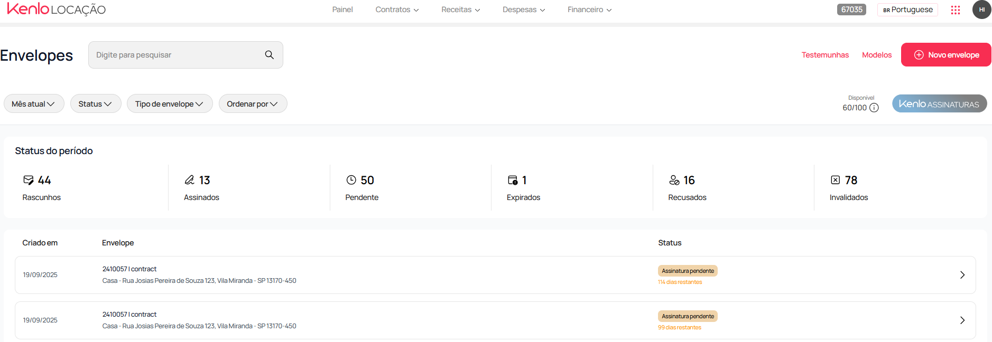The height and width of the screenshot is (342, 992).
Task: Click the Status column header
Action: pos(670,243)
